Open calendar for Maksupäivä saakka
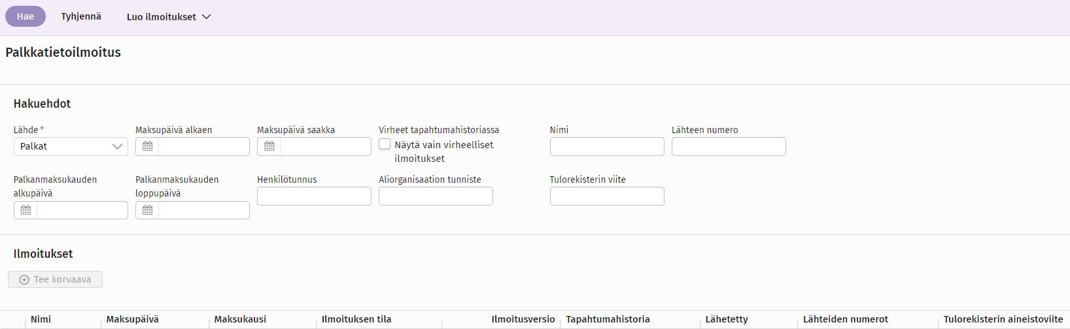The width and height of the screenshot is (1070, 329). point(269,146)
